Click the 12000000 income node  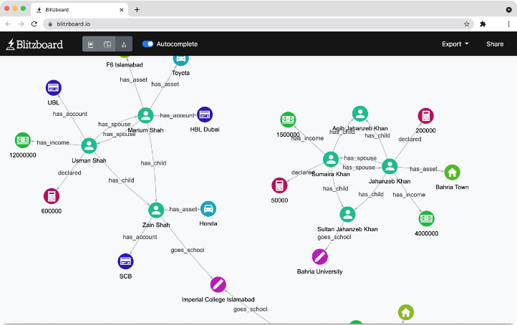click(23, 140)
